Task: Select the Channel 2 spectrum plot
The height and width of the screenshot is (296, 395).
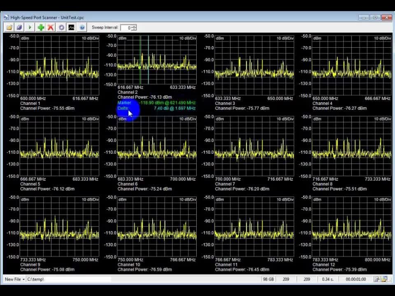Action: 157,60
